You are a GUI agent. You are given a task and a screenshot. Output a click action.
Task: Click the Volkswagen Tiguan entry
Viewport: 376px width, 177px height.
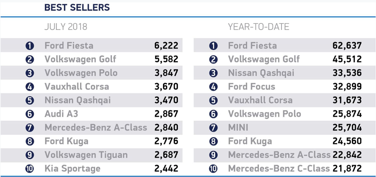86,155
